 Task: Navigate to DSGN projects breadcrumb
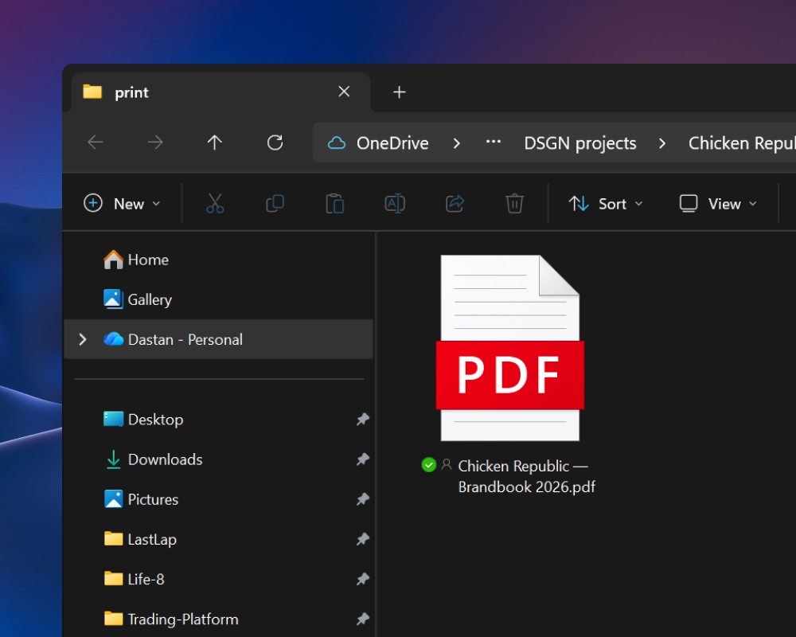[x=579, y=144]
